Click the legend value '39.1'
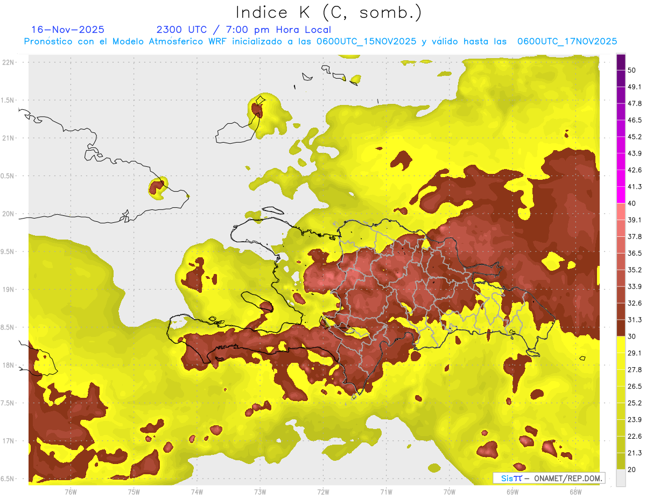 (635, 220)
